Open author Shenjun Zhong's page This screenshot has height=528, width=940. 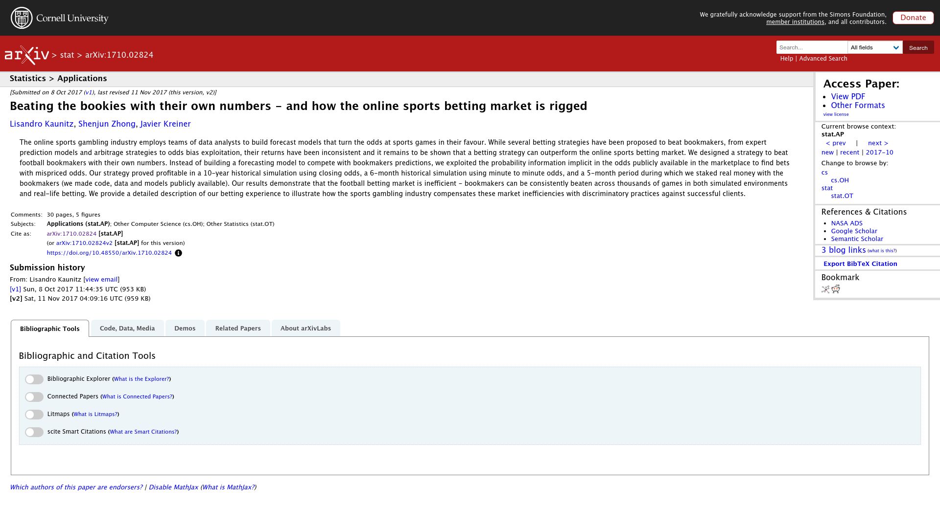tap(107, 124)
